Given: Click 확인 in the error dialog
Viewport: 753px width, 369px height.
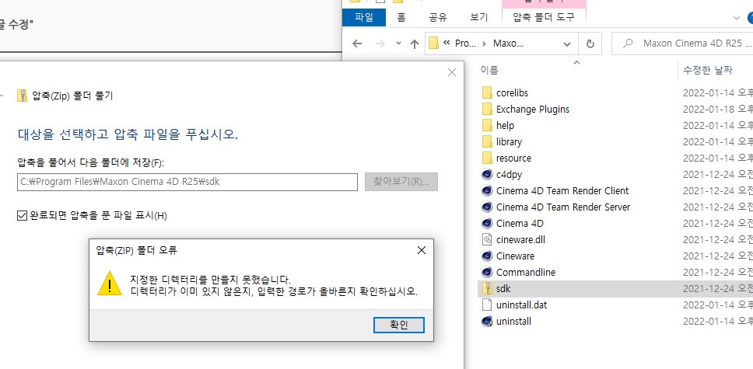Looking at the screenshot, I should click(x=398, y=325).
